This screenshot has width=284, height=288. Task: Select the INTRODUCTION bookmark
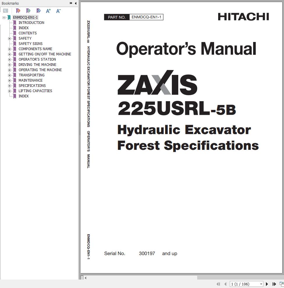tap(31, 23)
